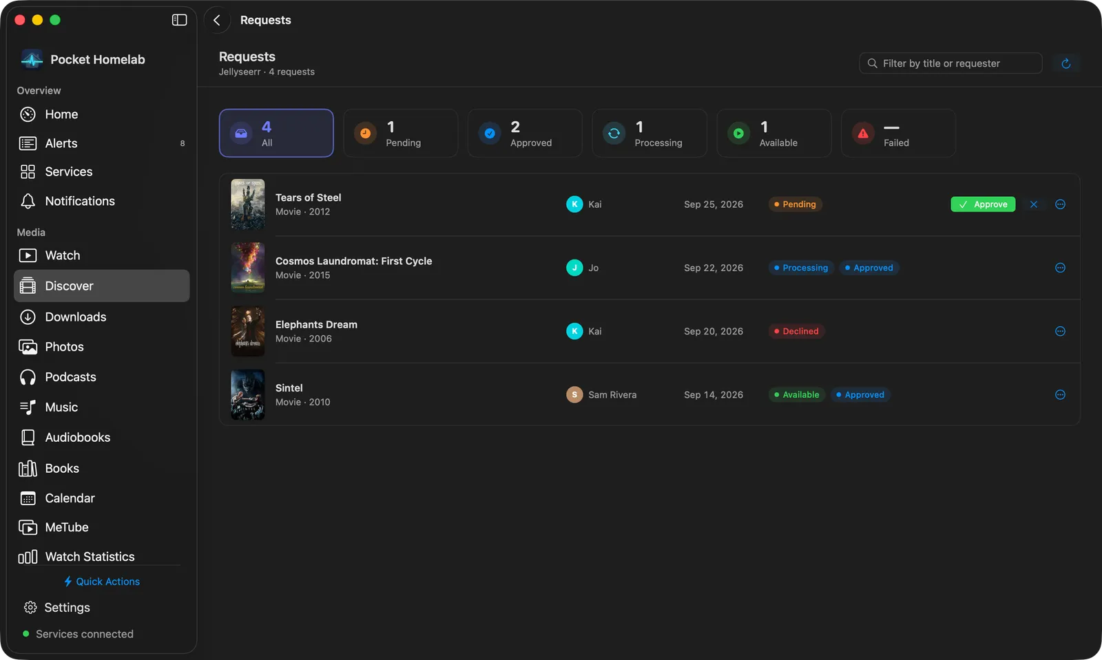This screenshot has width=1102, height=660.
Task: Open more options for Sintel
Action: [1060, 394]
